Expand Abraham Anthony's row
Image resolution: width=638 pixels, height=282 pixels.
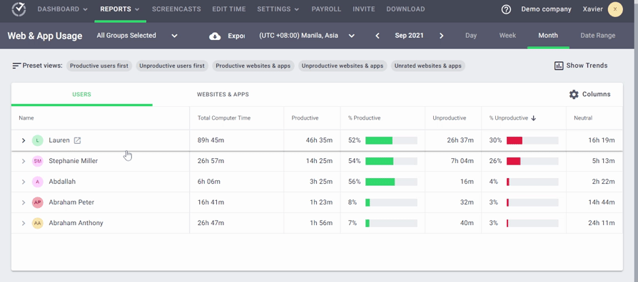(24, 223)
